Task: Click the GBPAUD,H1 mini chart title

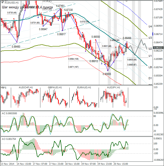Action: (55, 88)
